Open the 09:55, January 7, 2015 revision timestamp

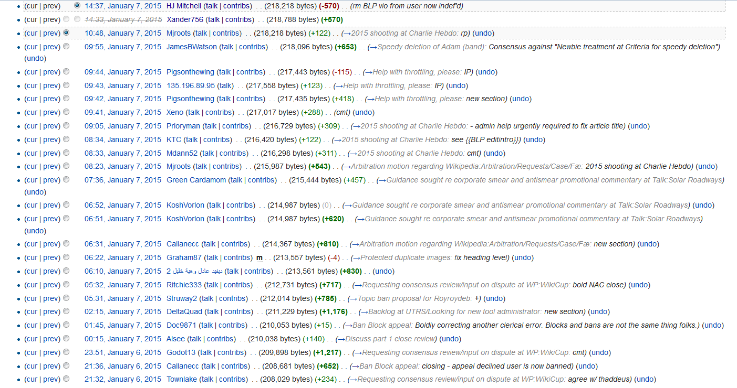(123, 47)
